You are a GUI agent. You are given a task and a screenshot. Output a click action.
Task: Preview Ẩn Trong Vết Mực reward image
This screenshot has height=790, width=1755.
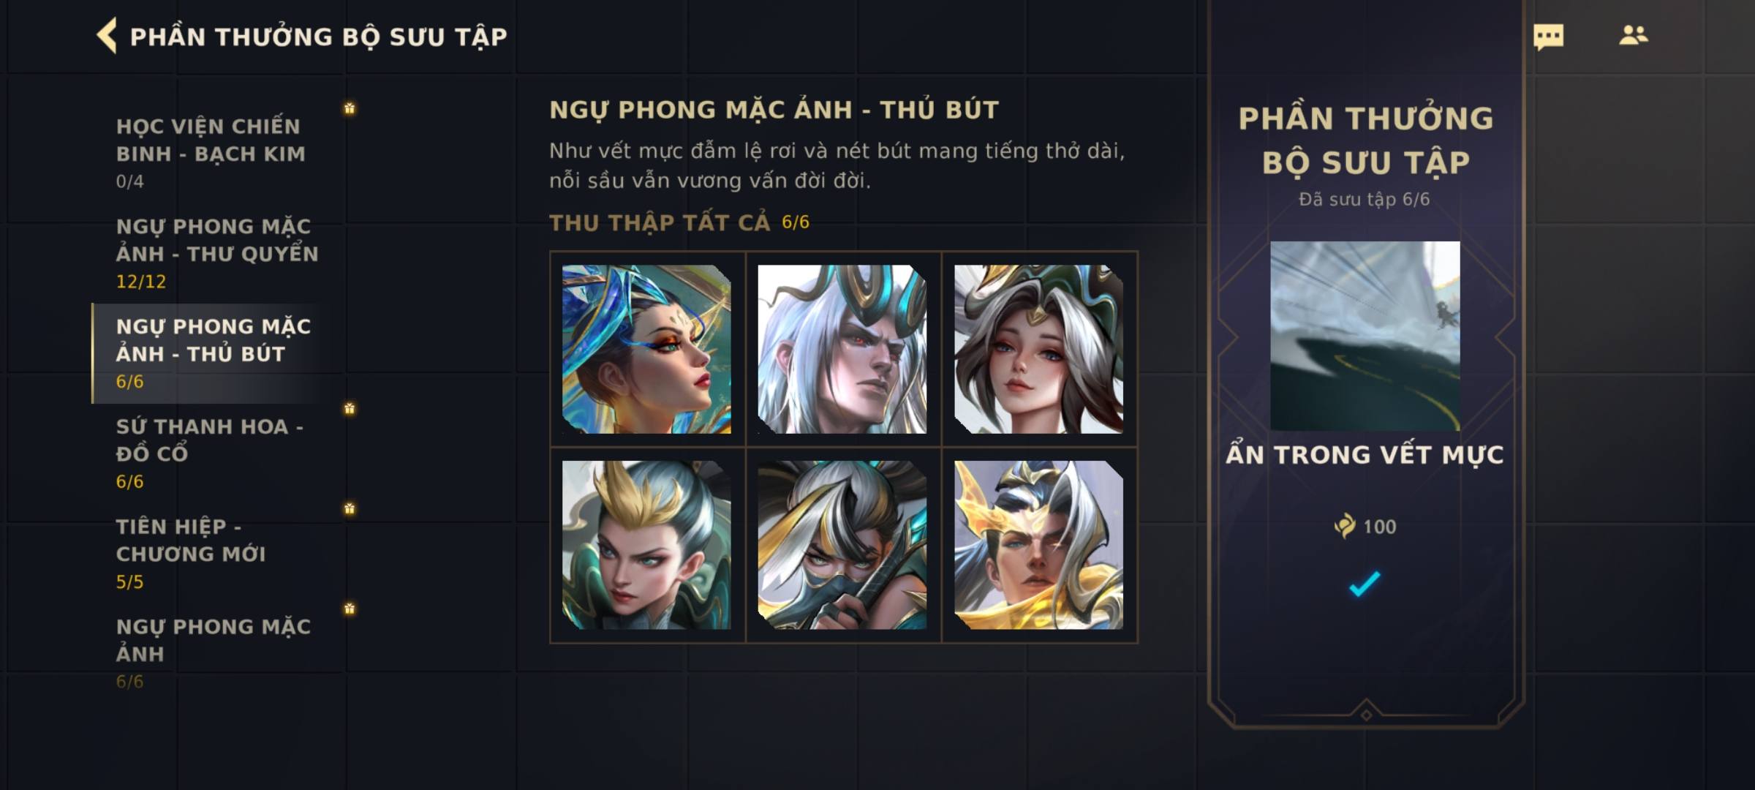click(1365, 336)
